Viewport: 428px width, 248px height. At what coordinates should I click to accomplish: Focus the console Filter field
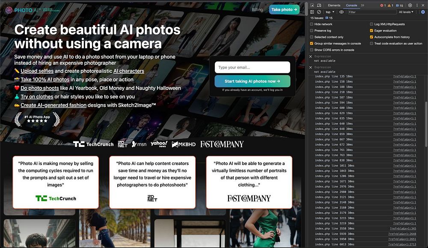click(372, 12)
